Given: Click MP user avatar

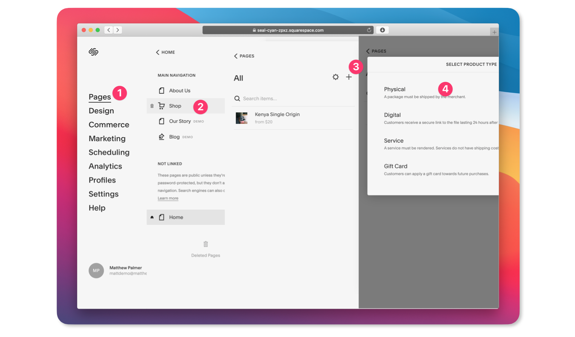Looking at the screenshot, I should click(x=96, y=271).
